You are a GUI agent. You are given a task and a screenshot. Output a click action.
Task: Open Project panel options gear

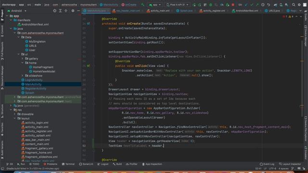tap(73, 11)
